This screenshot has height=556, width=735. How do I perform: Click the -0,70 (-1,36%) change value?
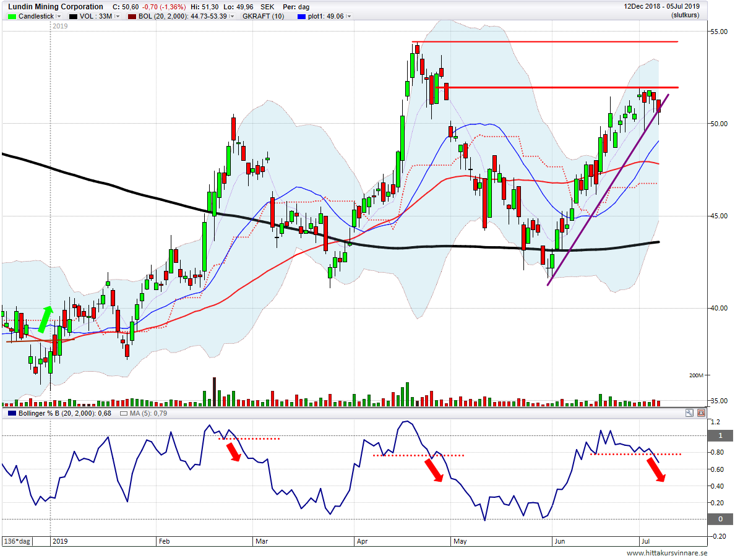click(x=163, y=7)
